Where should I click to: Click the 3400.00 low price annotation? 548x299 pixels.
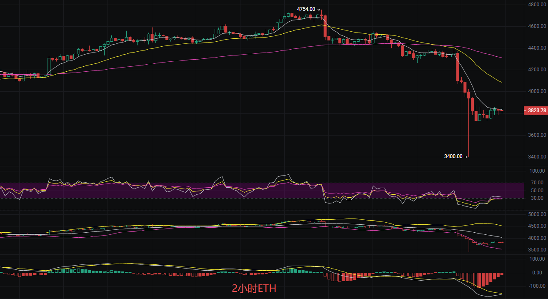pos(453,156)
